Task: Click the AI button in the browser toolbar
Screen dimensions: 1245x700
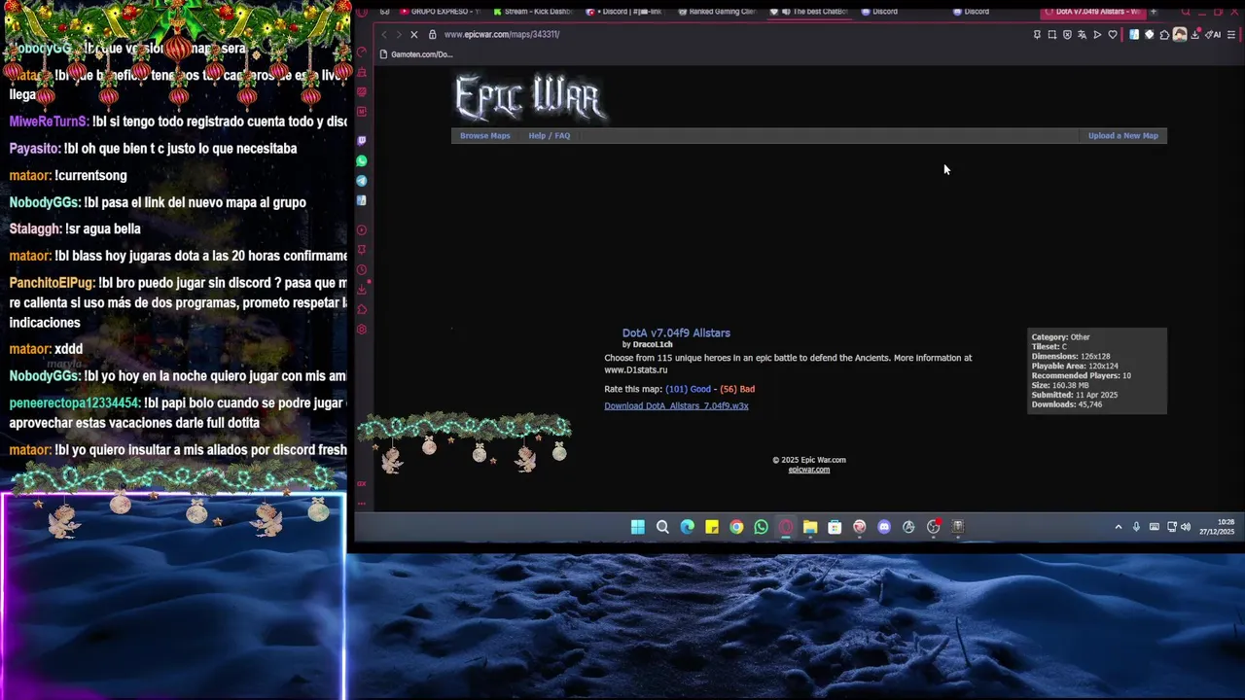Action: (1213, 34)
